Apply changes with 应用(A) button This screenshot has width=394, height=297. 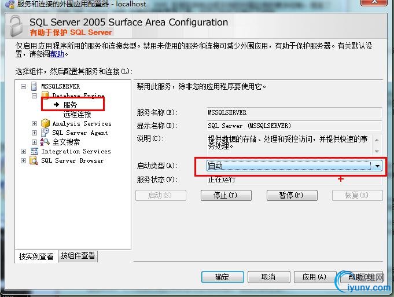(315, 277)
